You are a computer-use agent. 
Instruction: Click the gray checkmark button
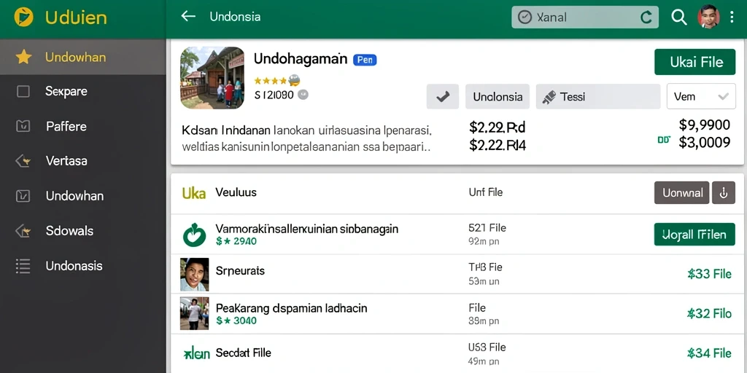(443, 97)
